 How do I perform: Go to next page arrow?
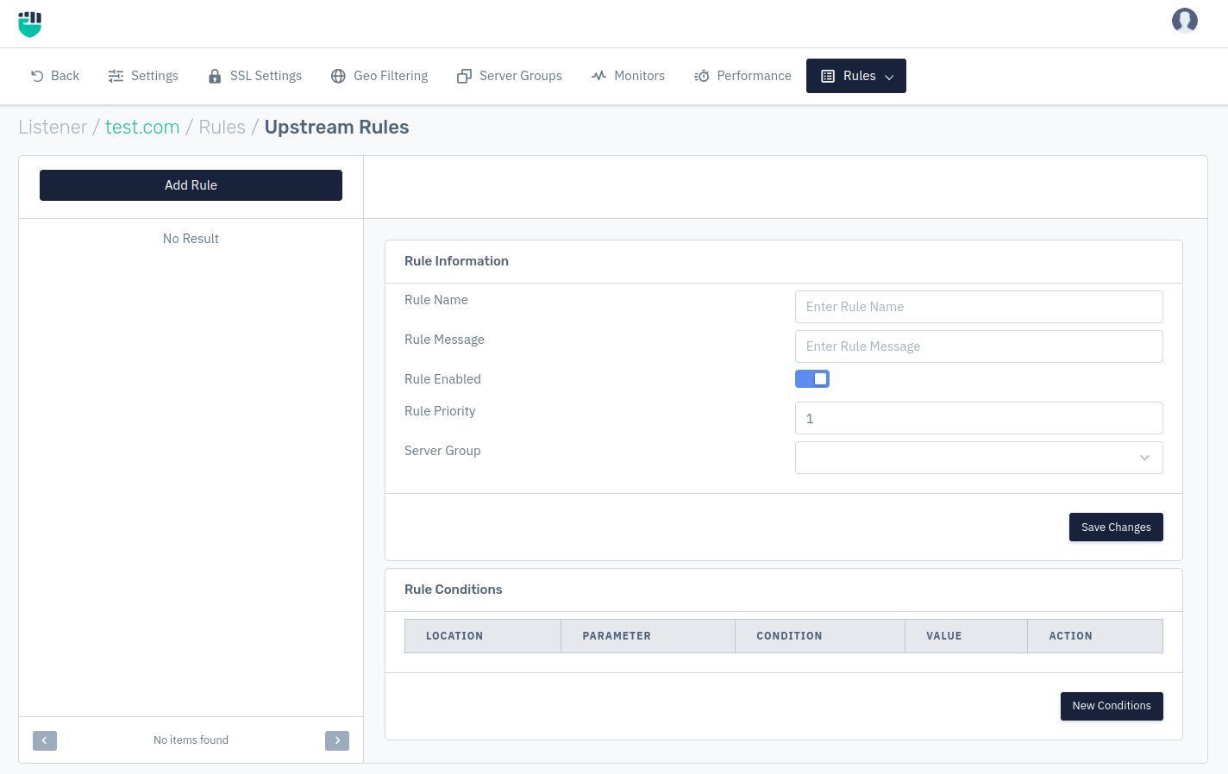[337, 740]
